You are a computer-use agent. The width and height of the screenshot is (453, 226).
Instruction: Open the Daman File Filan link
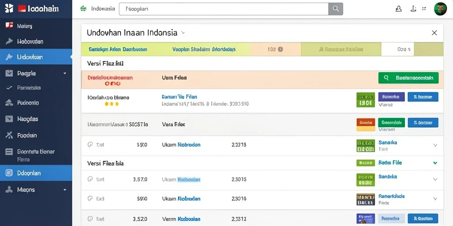pyautogui.click(x=180, y=97)
